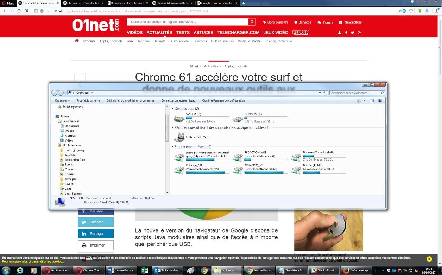Open 01net Facebook icon in header

(346, 33)
